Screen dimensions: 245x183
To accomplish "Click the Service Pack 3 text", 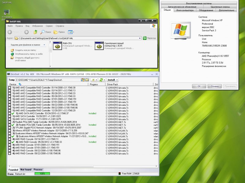I will [209, 30].
